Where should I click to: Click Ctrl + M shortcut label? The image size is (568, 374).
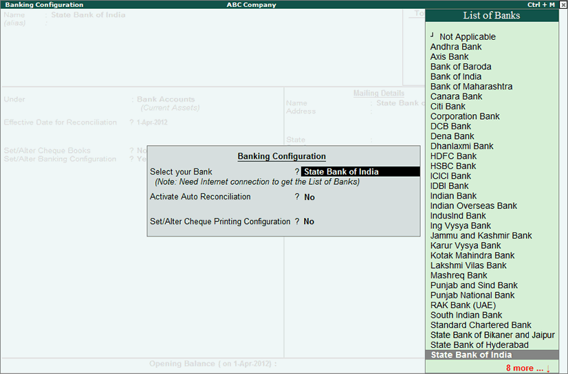[540, 5]
